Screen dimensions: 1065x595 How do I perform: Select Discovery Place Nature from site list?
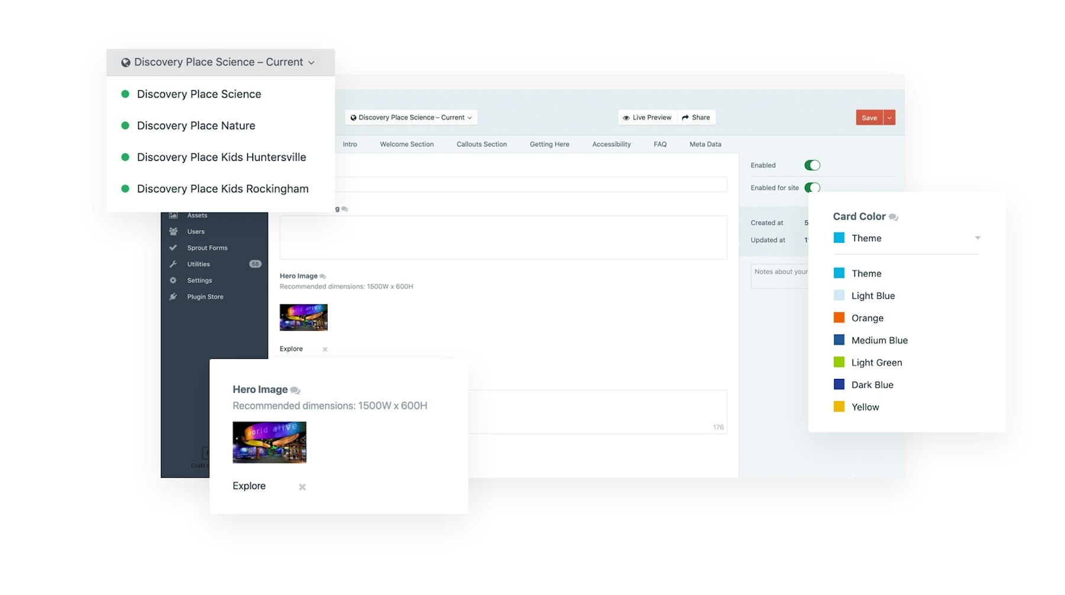[x=196, y=126]
